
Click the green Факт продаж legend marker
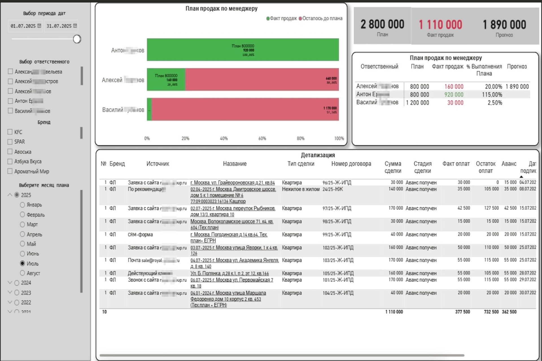[x=268, y=19]
